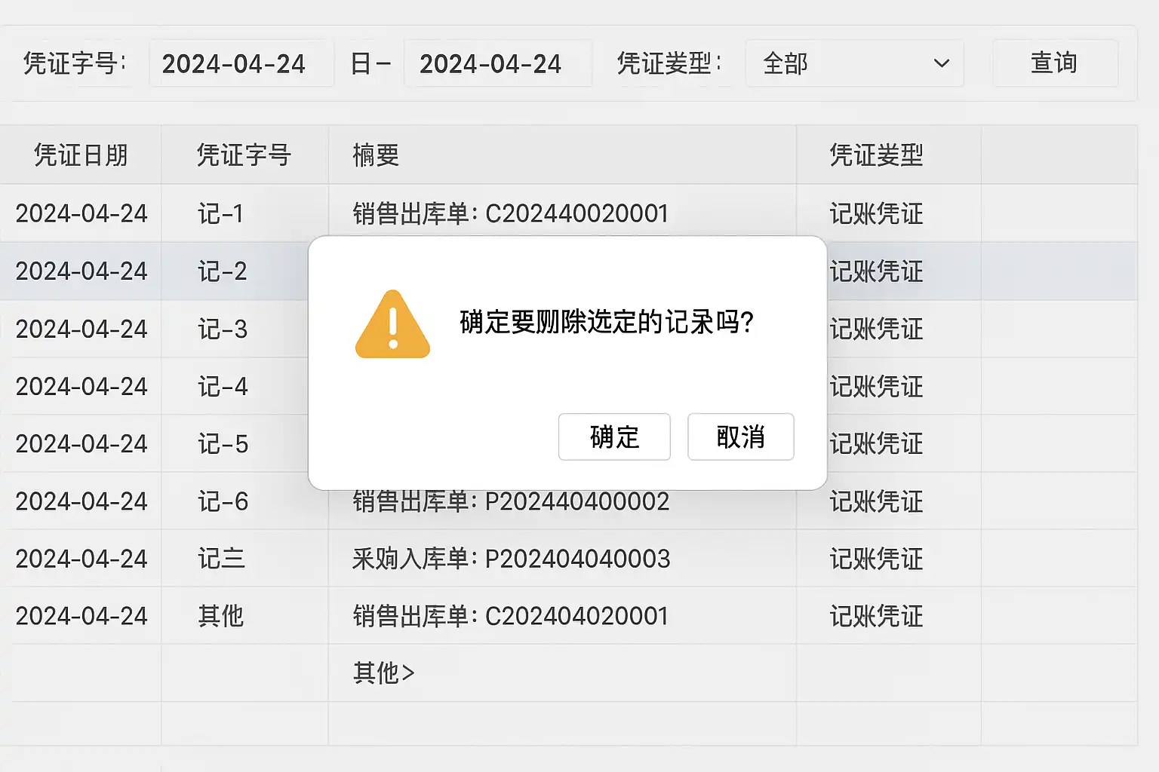Click the 凭证字号 column header
Viewport: 1159px width, 772px height.
pos(244,155)
